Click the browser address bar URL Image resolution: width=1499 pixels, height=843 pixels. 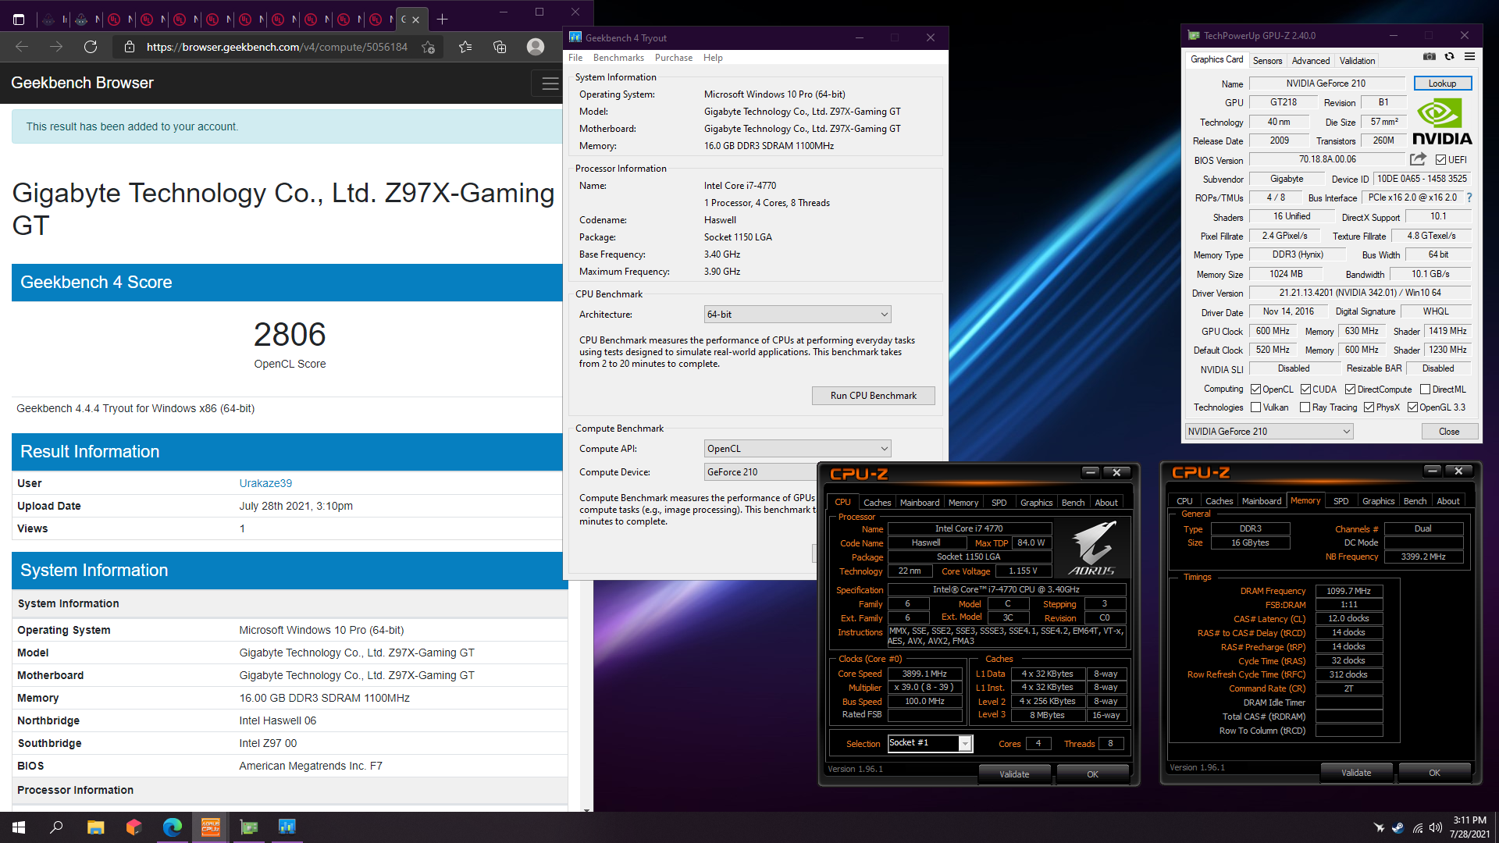point(277,47)
